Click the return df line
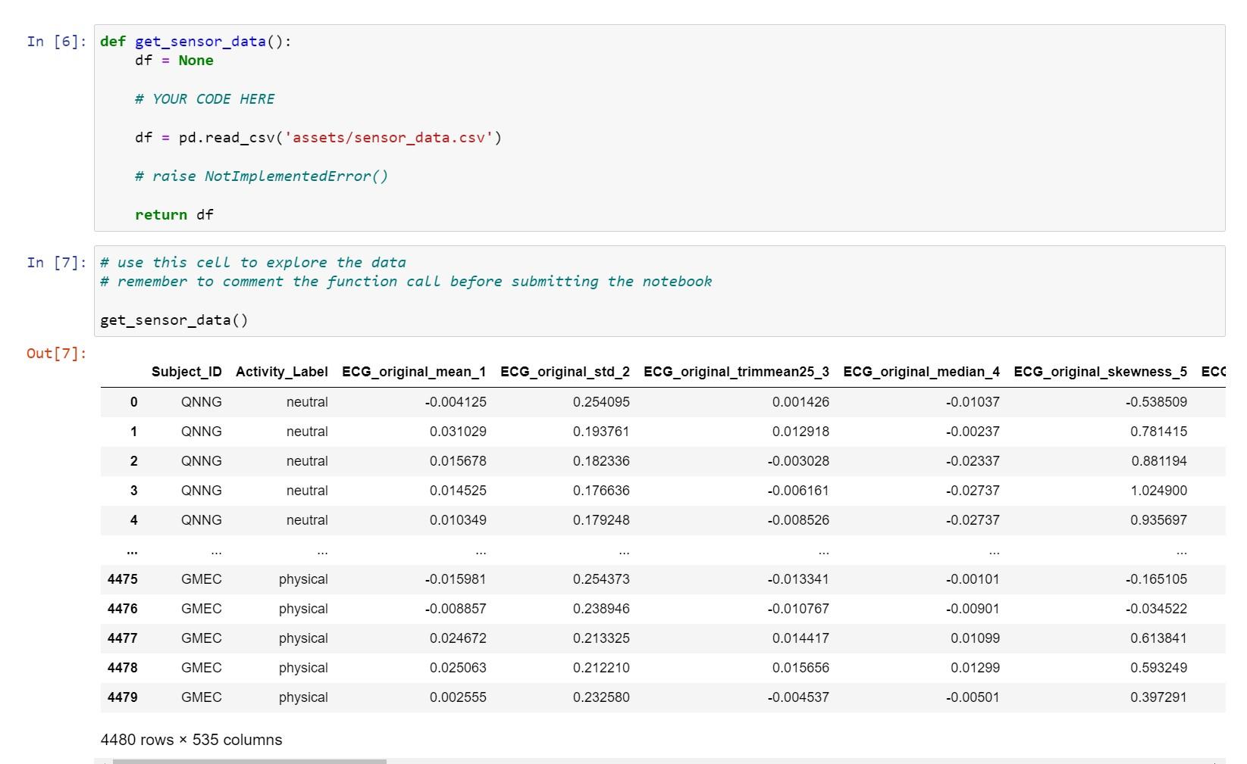The height and width of the screenshot is (764, 1247). point(174,214)
